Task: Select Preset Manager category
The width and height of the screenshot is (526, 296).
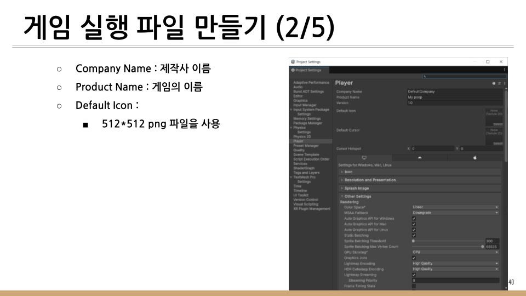Action: (x=306, y=146)
